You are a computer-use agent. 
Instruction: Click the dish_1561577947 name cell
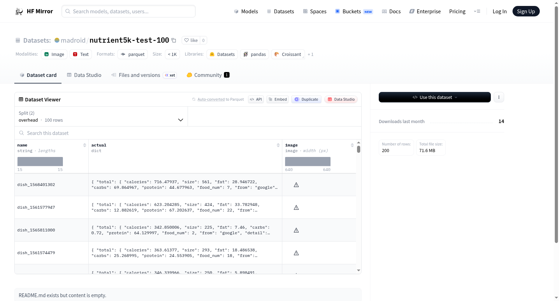click(x=51, y=207)
